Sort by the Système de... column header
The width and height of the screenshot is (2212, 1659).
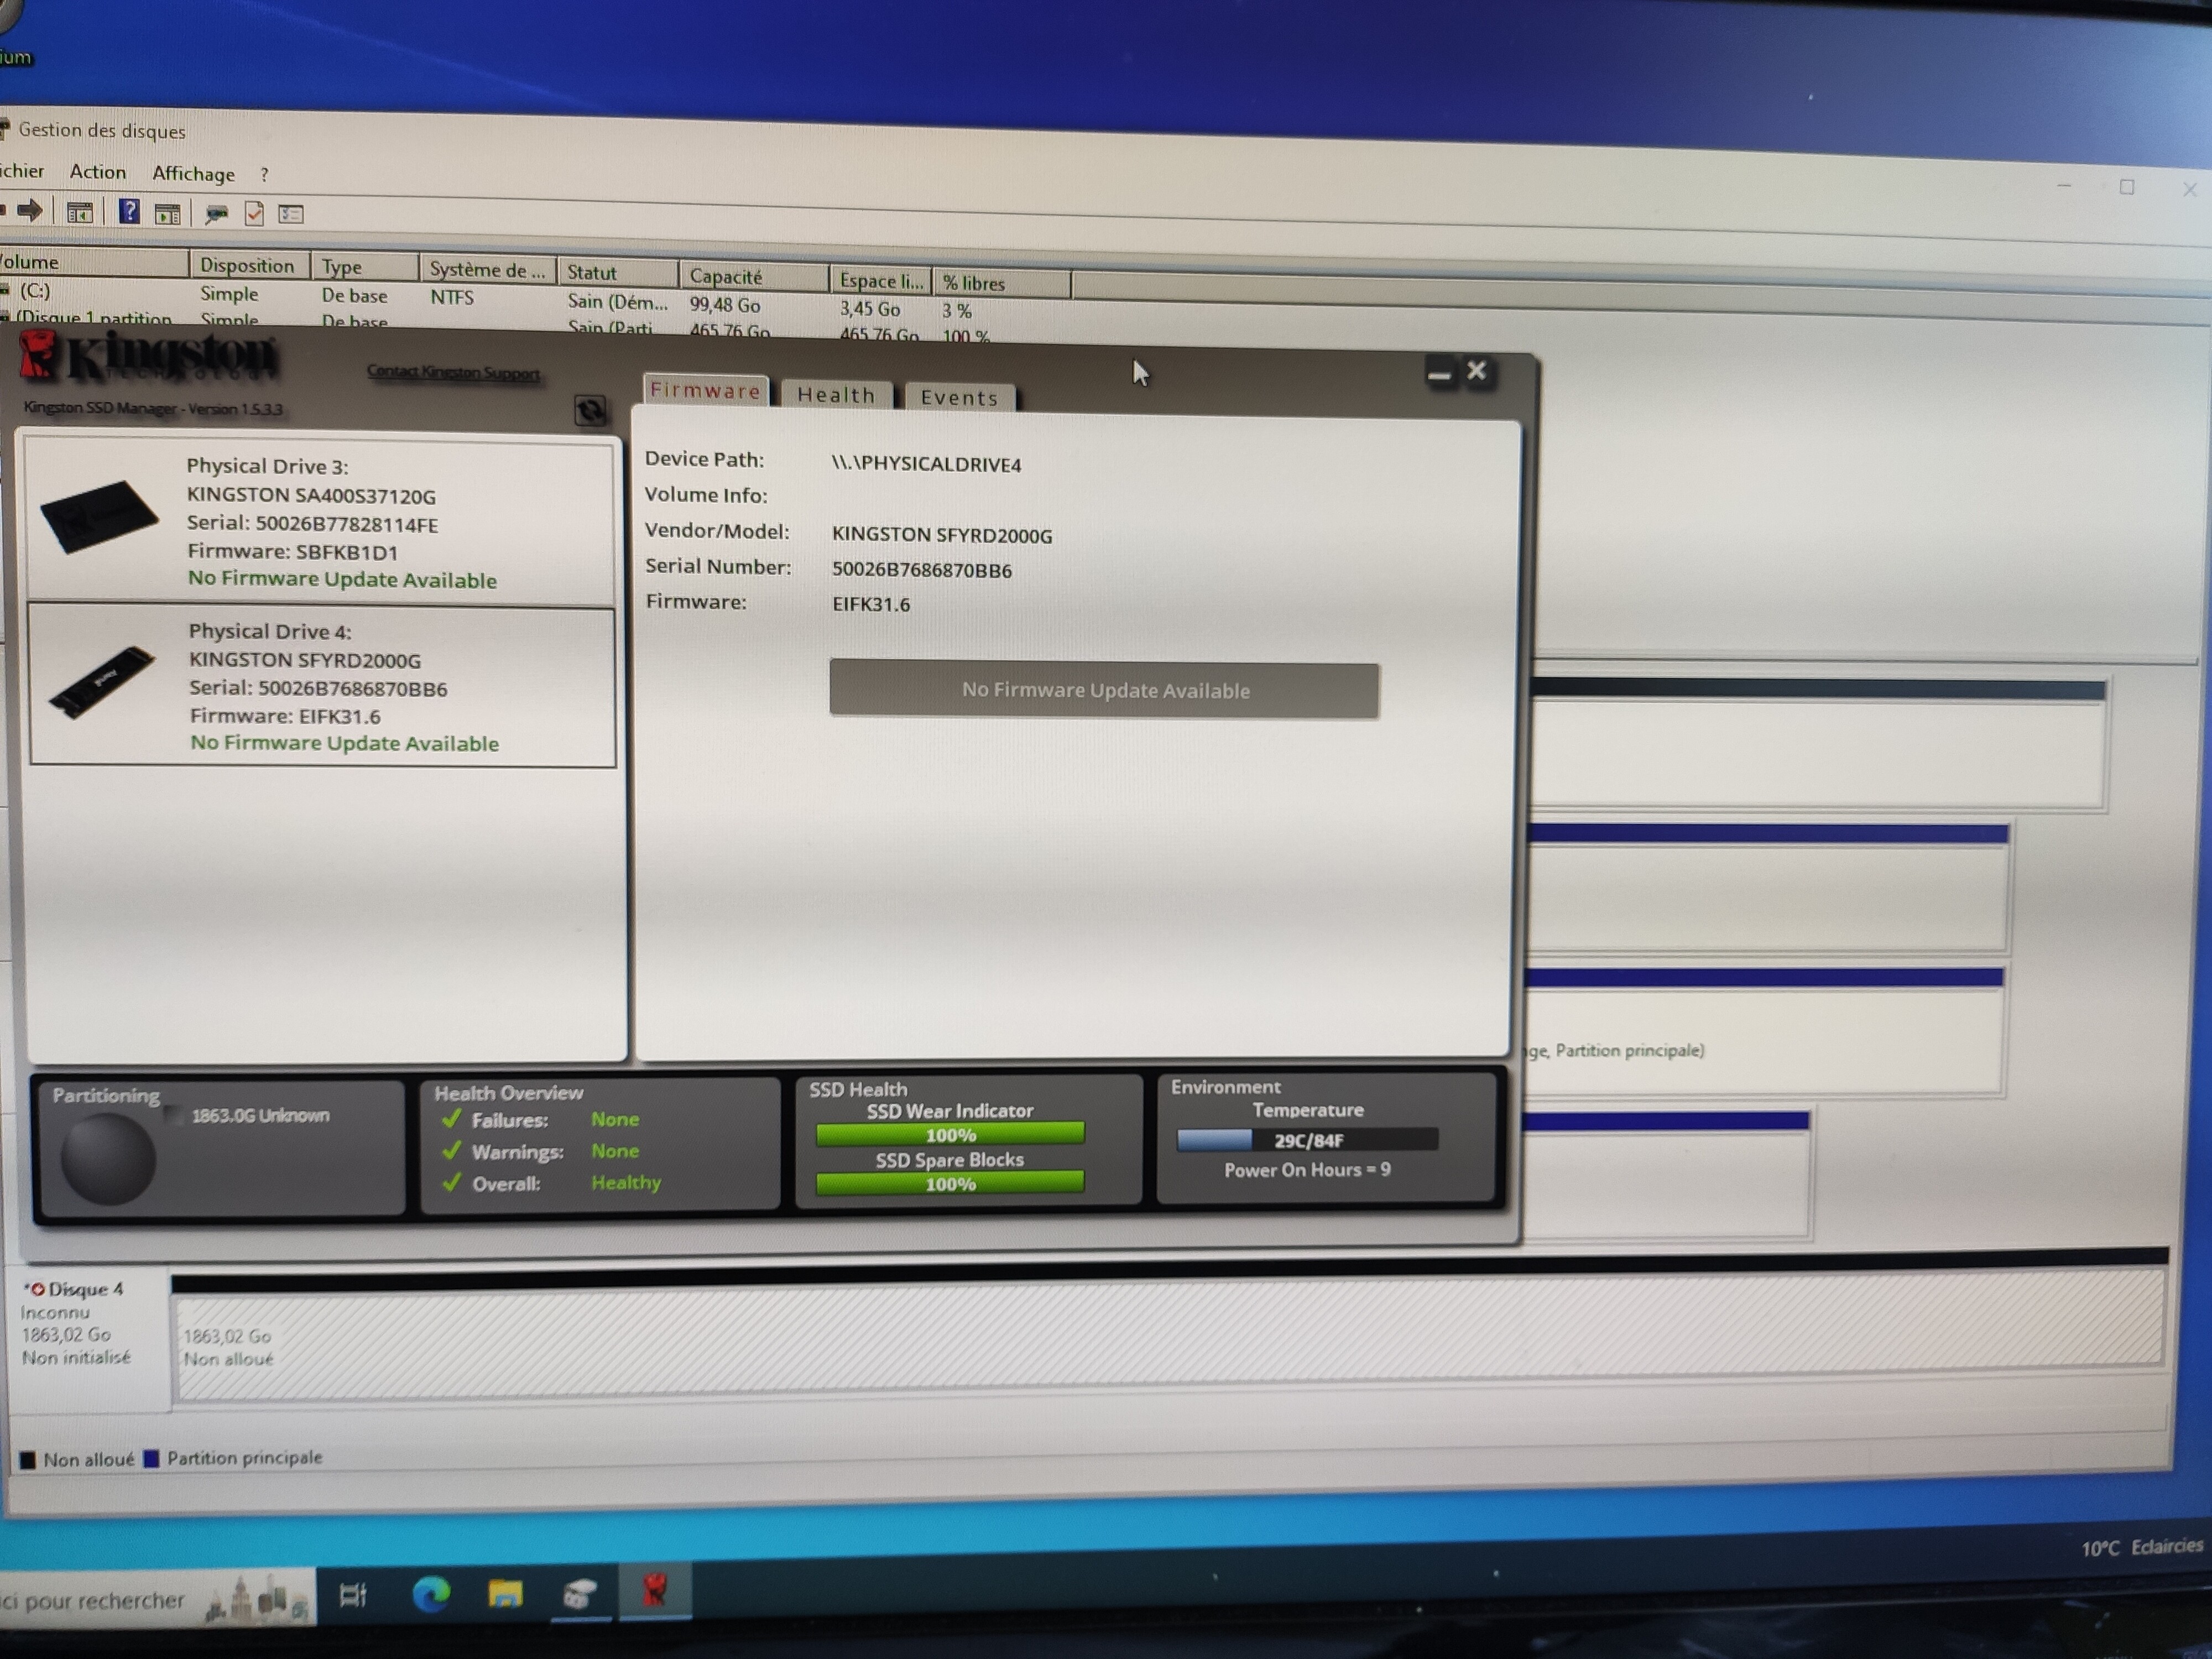(x=488, y=269)
